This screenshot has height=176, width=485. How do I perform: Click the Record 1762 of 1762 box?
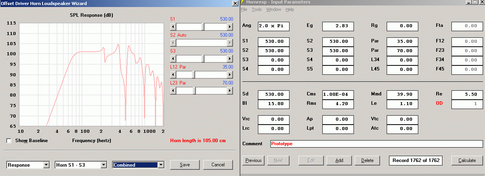(416, 160)
